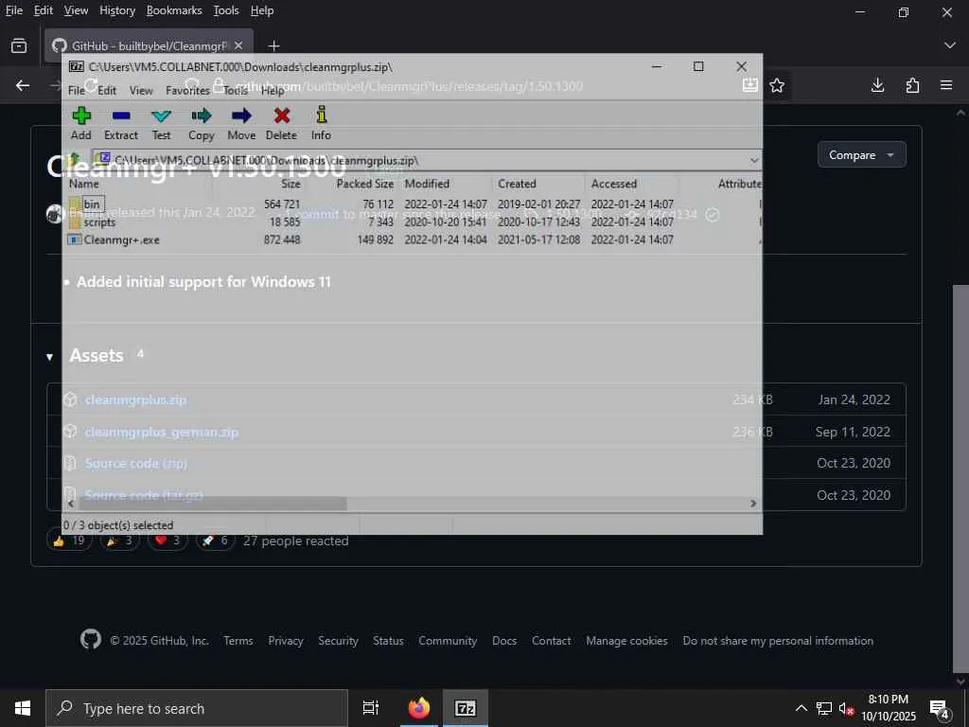Image resolution: width=969 pixels, height=727 pixels.
Task: Open the 7-Zip View menu
Action: pos(141,90)
